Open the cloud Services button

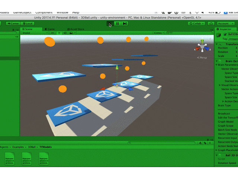click(x=211, y=23)
